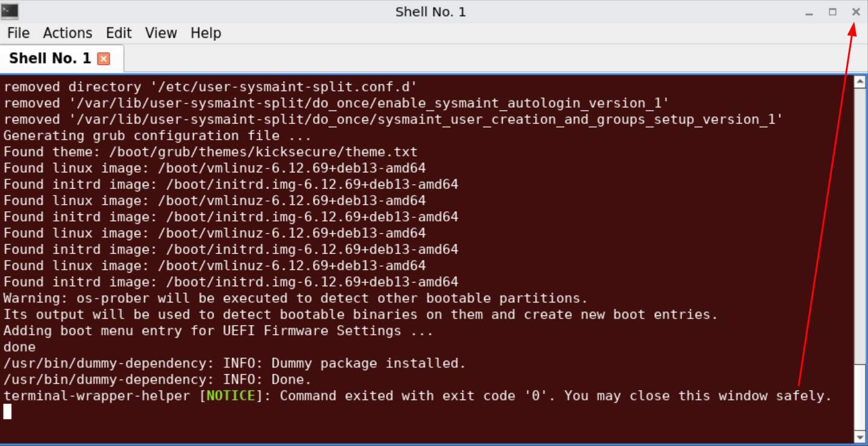
Task: Click the scrollbar up arrow
Action: pyautogui.click(x=860, y=81)
